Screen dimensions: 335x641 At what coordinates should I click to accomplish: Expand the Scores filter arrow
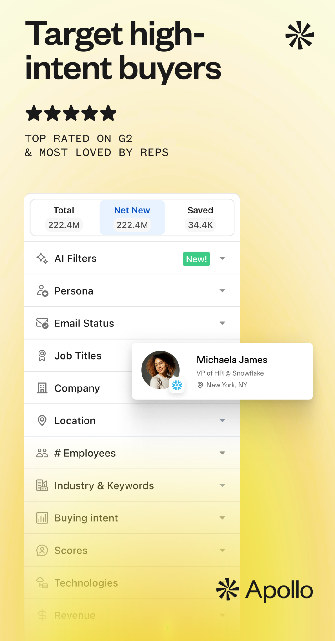222,550
